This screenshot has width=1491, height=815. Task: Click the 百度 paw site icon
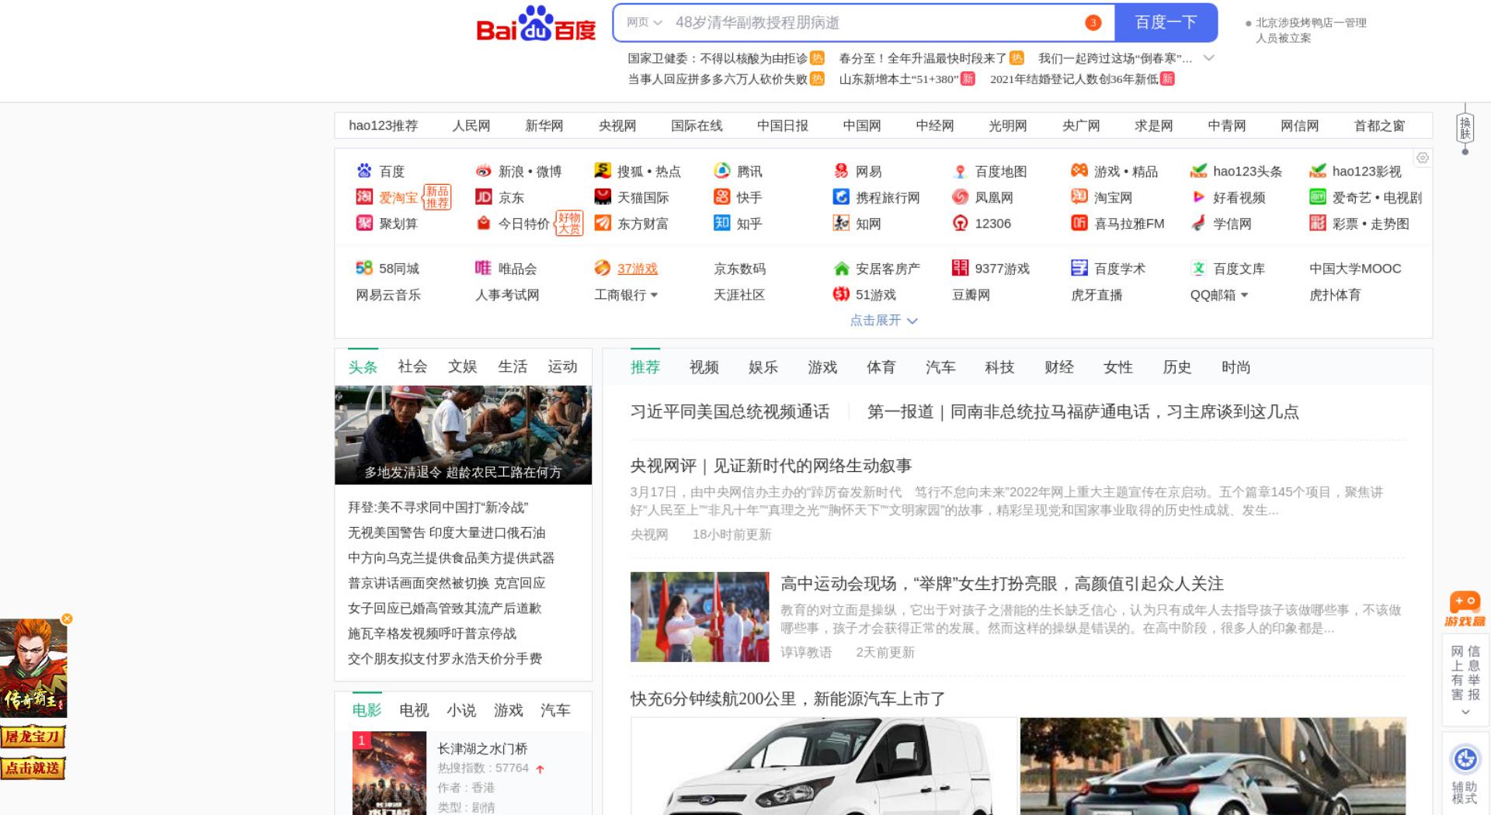(364, 171)
